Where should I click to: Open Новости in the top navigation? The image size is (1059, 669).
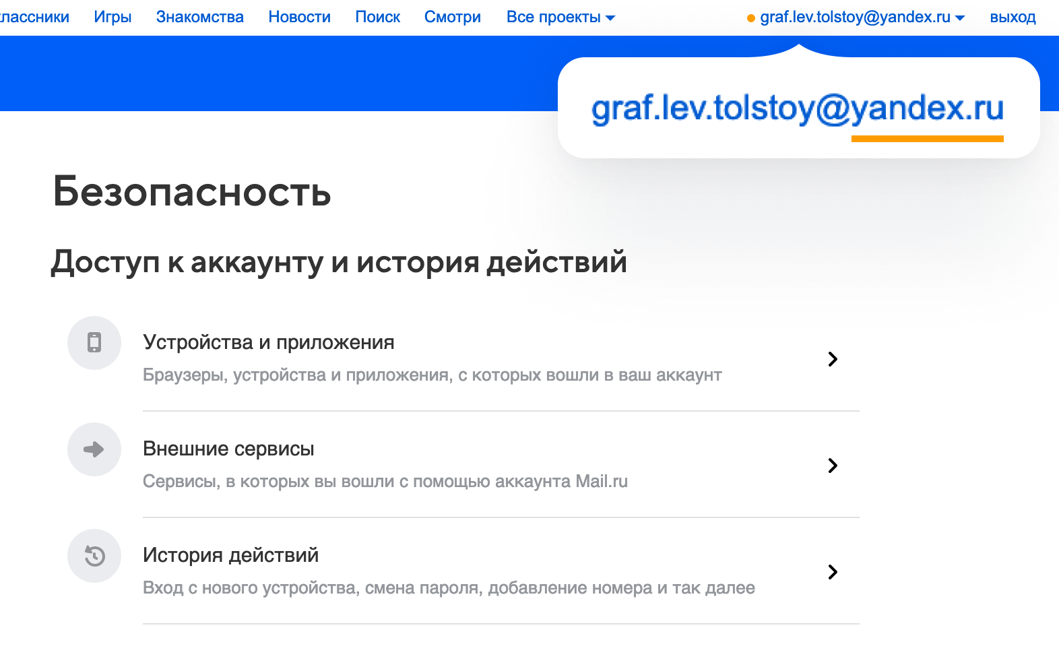(299, 18)
